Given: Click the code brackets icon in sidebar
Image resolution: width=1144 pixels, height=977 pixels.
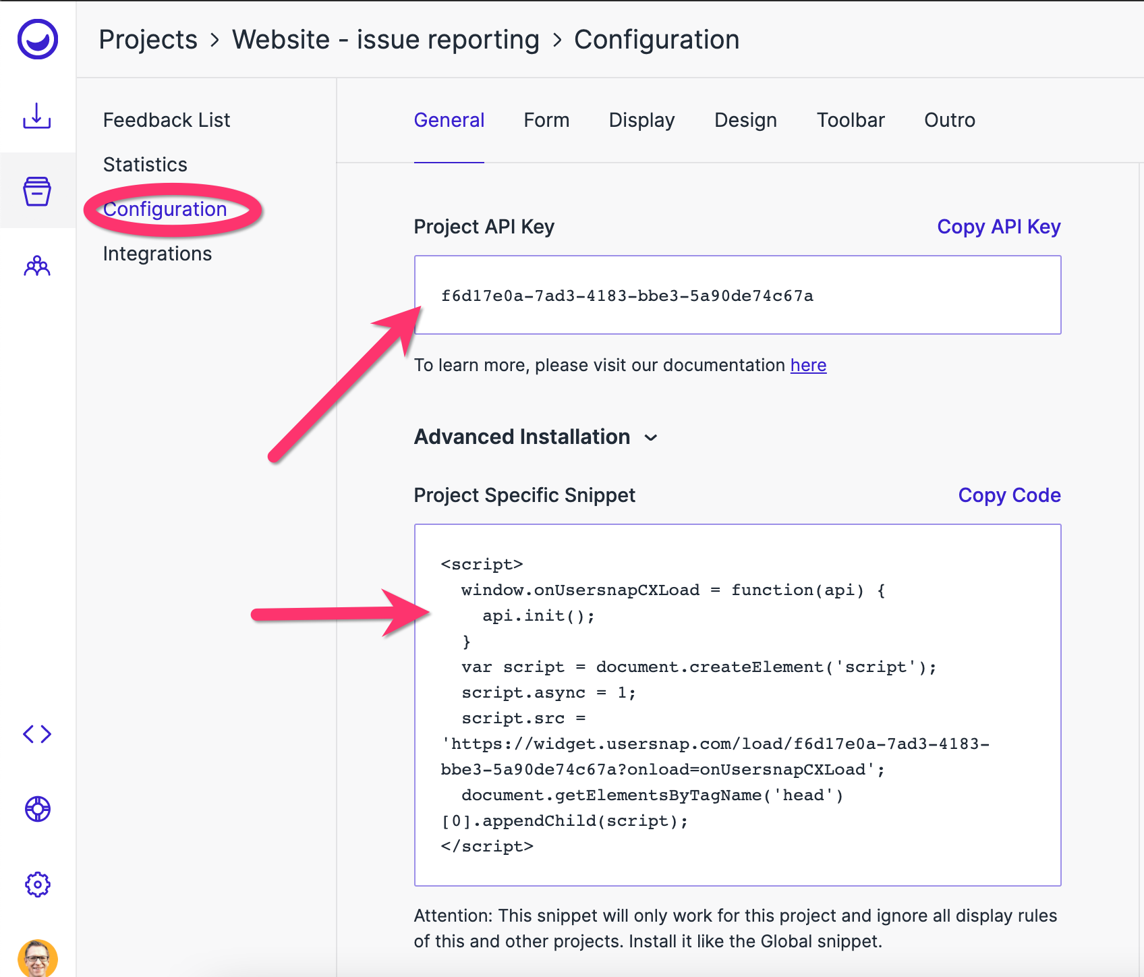Looking at the screenshot, I should coord(37,733).
